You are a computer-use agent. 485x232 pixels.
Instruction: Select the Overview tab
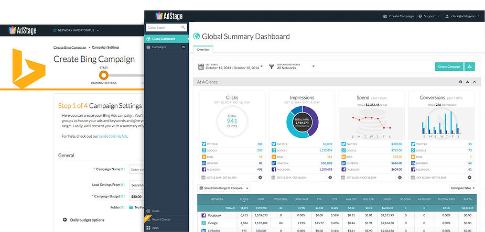[203, 49]
